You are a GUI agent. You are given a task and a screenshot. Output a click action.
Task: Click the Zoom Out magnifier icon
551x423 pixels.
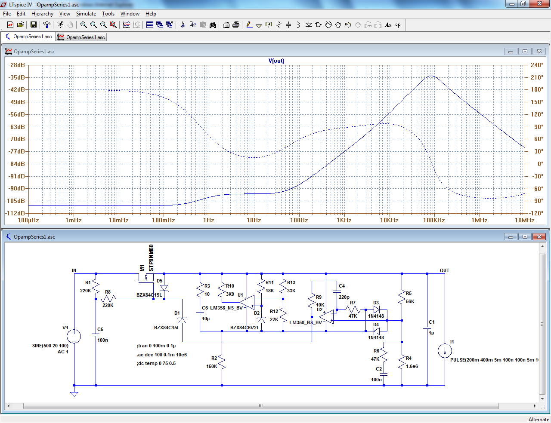[103, 25]
